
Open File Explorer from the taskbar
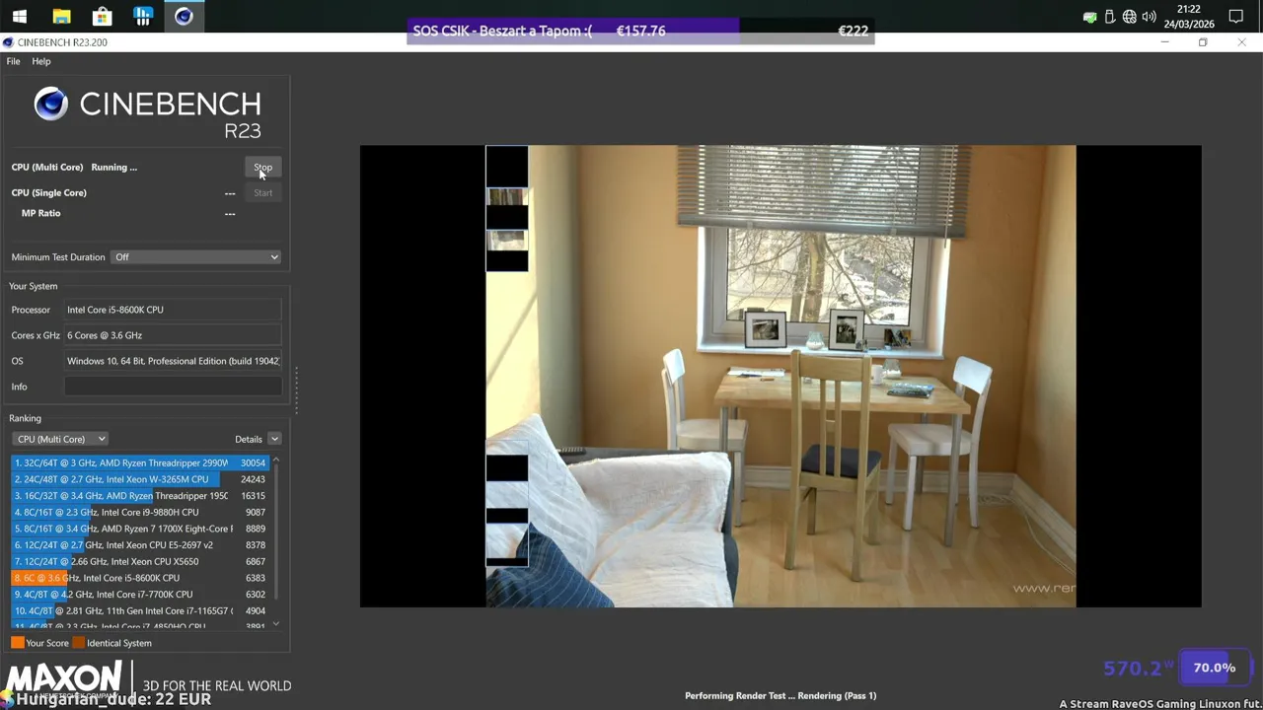(x=61, y=16)
